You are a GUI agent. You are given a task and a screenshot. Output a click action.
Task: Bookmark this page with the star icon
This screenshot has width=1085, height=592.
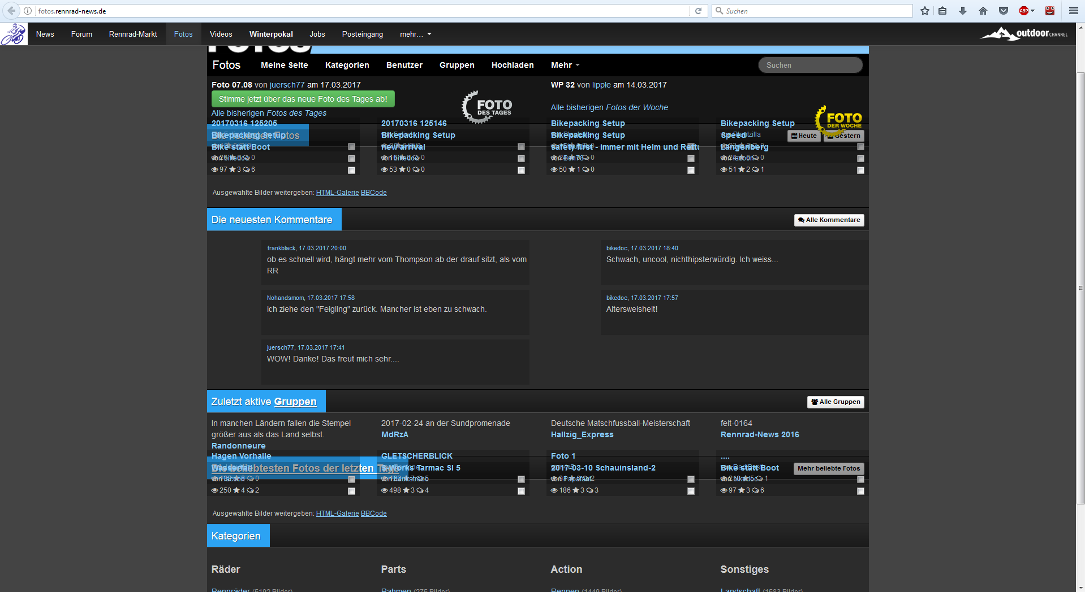pyautogui.click(x=925, y=11)
